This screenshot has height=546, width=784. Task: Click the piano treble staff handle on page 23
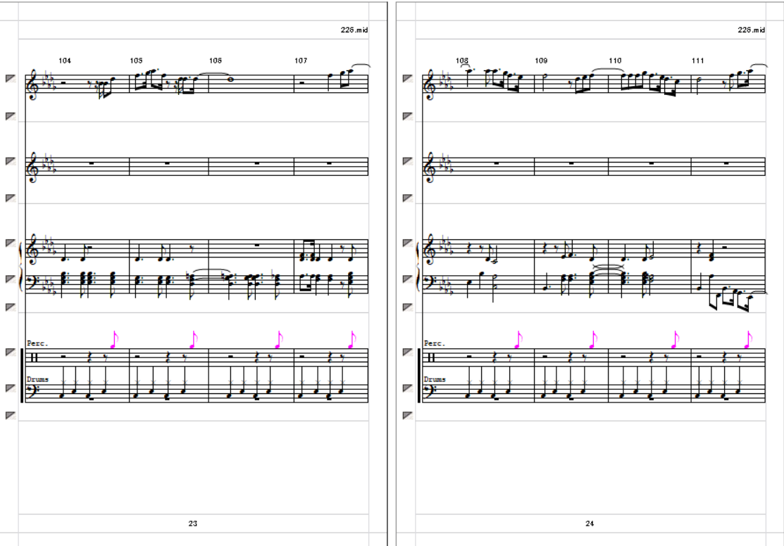tap(11, 243)
